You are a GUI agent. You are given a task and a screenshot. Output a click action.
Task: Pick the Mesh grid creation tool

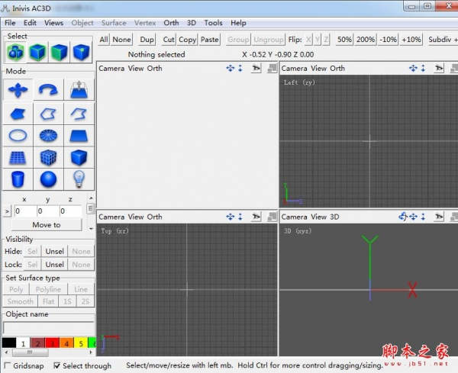pos(18,158)
